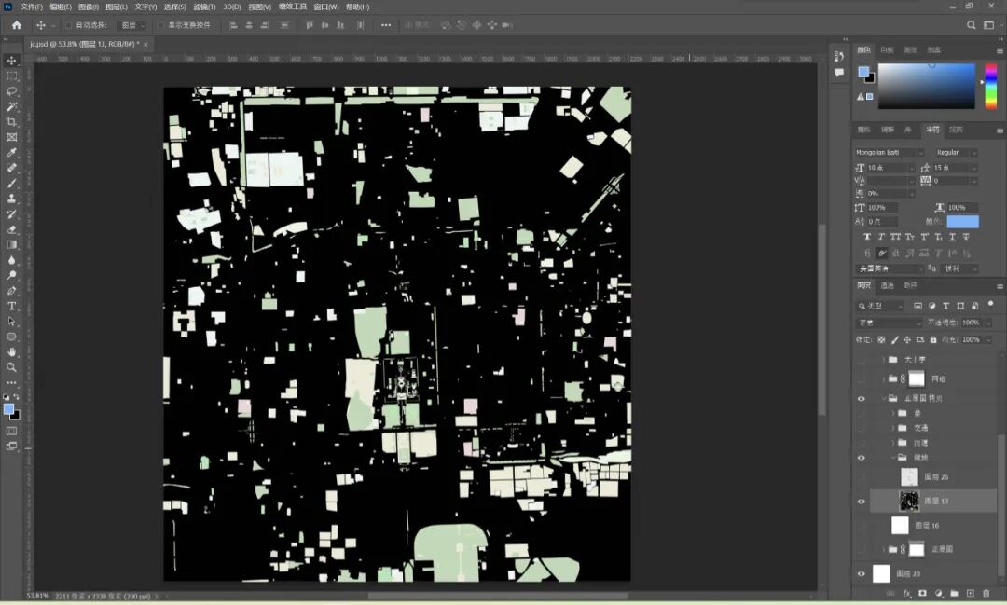This screenshot has width=1007, height=605.
Task: Select the Dodge tool
Action: pyautogui.click(x=11, y=276)
